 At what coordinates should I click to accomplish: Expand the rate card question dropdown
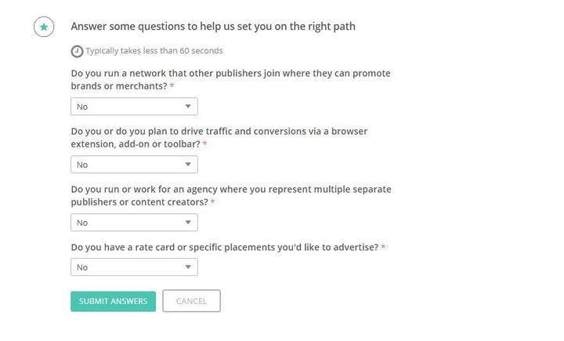(134, 267)
